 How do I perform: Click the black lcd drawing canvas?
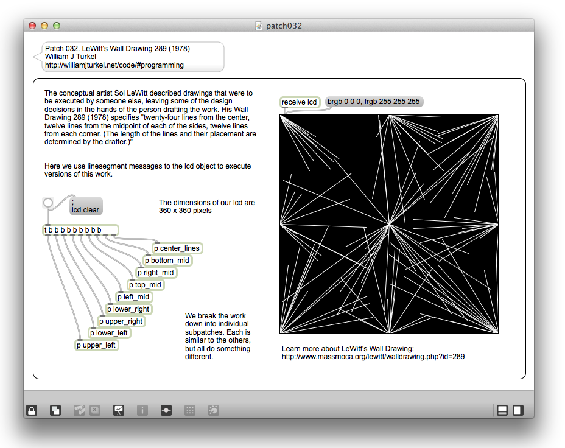click(x=389, y=224)
